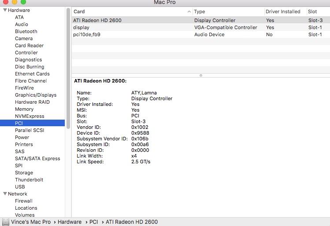Viewport: 330px width, 226px height.
Task: Select Locations under Network
Action: [x=26, y=208]
